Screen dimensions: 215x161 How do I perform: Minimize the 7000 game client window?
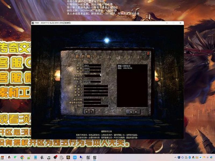point(167,23)
